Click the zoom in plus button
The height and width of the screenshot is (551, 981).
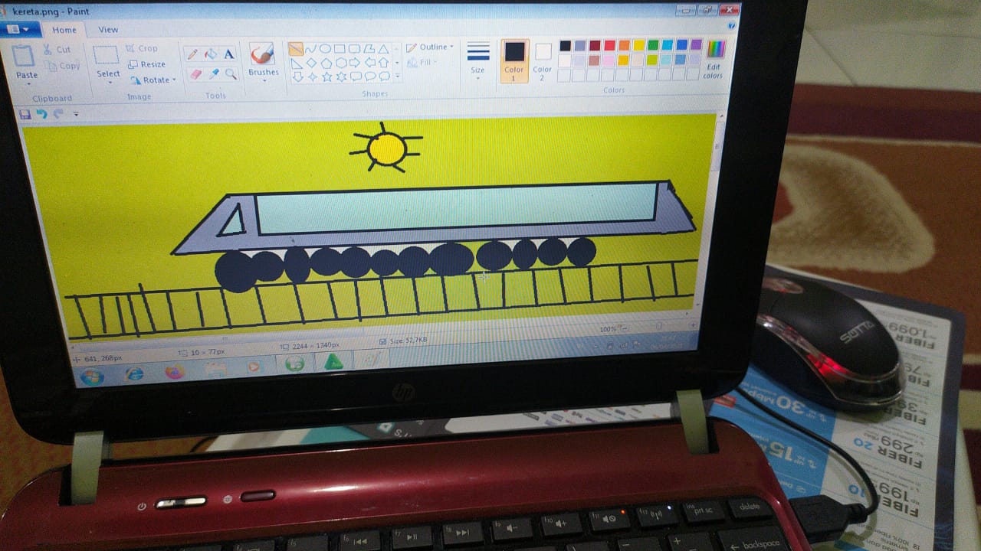[x=691, y=327]
